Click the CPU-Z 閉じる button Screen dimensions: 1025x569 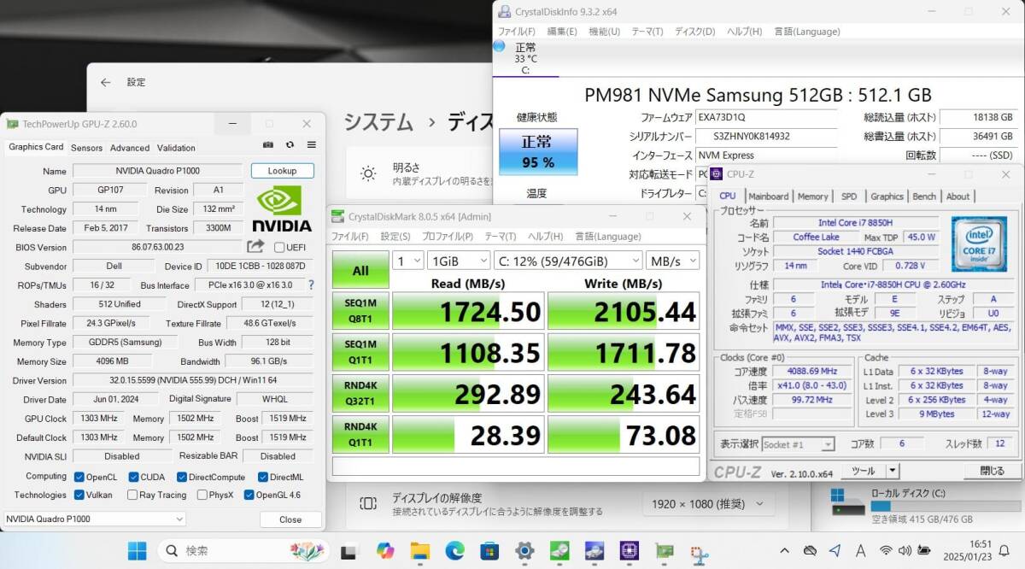point(992,471)
